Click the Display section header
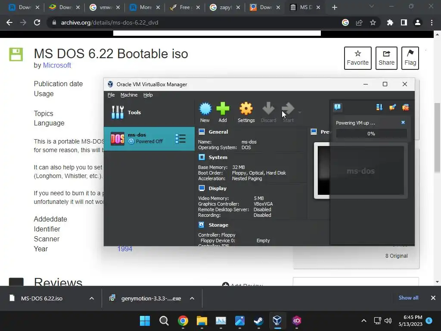This screenshot has width=441, height=331. point(217,188)
